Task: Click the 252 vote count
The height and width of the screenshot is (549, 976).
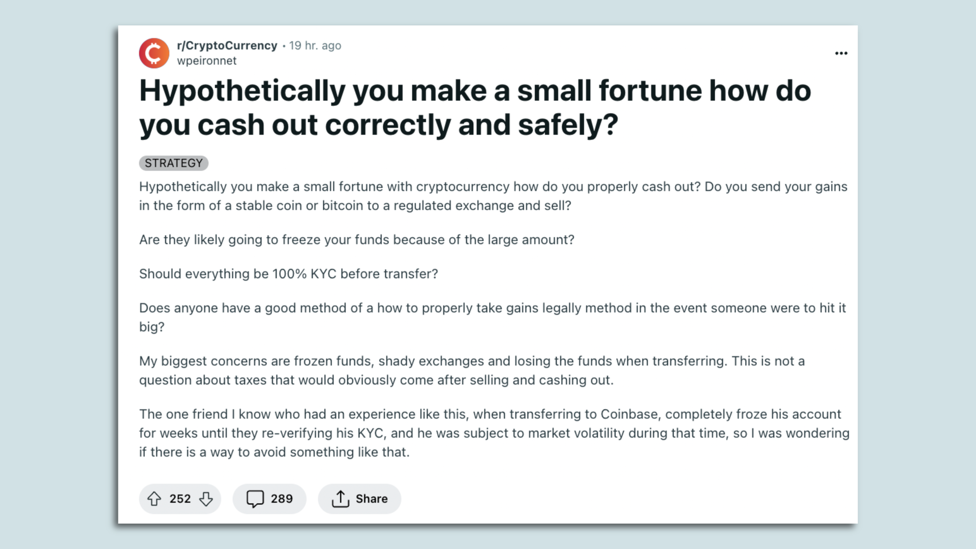Action: click(180, 499)
